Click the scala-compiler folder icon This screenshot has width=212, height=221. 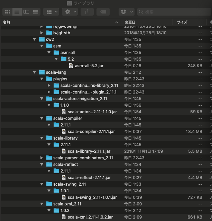coord(49,118)
